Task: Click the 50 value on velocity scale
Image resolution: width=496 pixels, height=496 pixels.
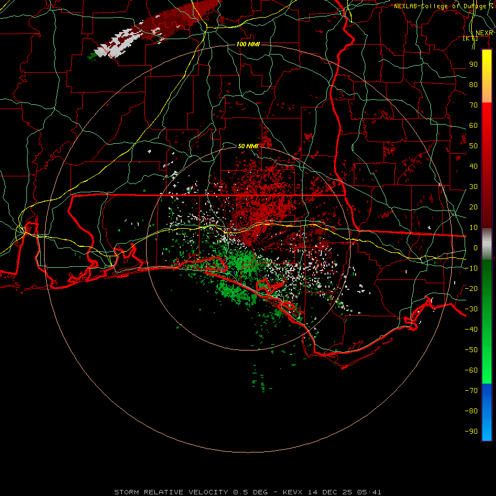Action: [473, 146]
